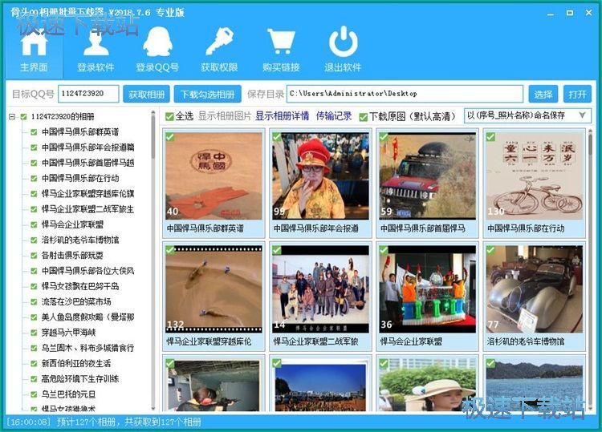Uncheck thumbnail checkbox on album 40

click(x=169, y=137)
